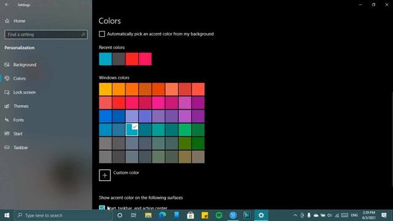Open the teal play-arrow app on taskbar
The height and width of the screenshot is (221, 393).
coord(247,215)
